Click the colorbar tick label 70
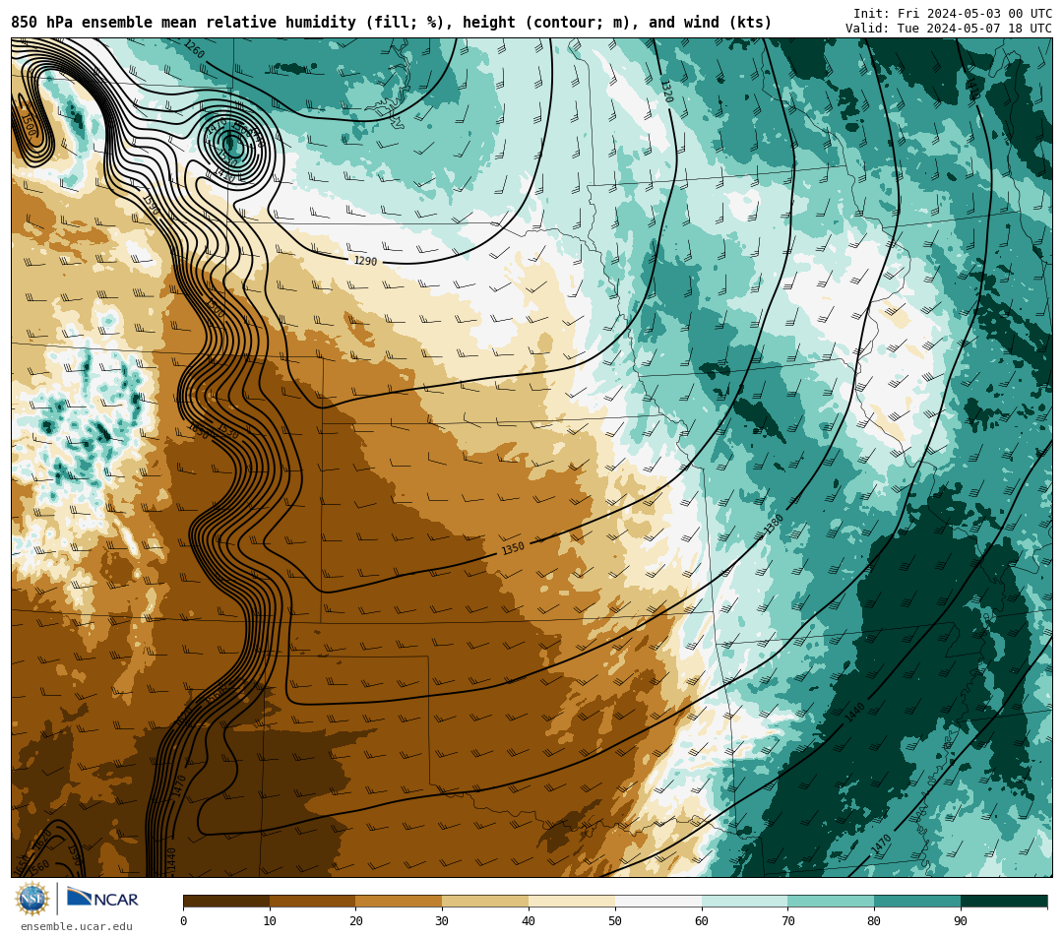The height and width of the screenshot is (939, 1063). tap(787, 920)
